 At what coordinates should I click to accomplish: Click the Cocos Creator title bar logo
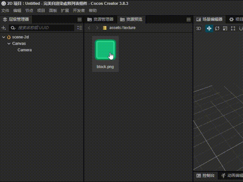point(3,3)
